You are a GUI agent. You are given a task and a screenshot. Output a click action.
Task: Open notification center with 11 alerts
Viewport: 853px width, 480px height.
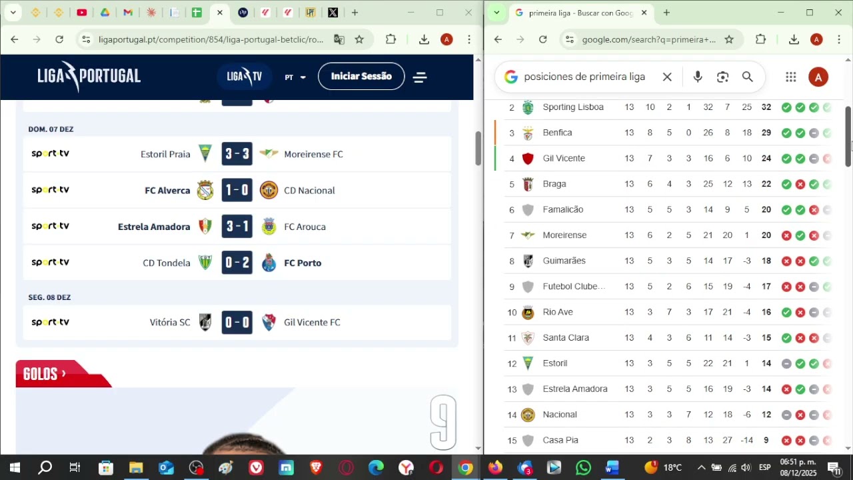pos(834,468)
